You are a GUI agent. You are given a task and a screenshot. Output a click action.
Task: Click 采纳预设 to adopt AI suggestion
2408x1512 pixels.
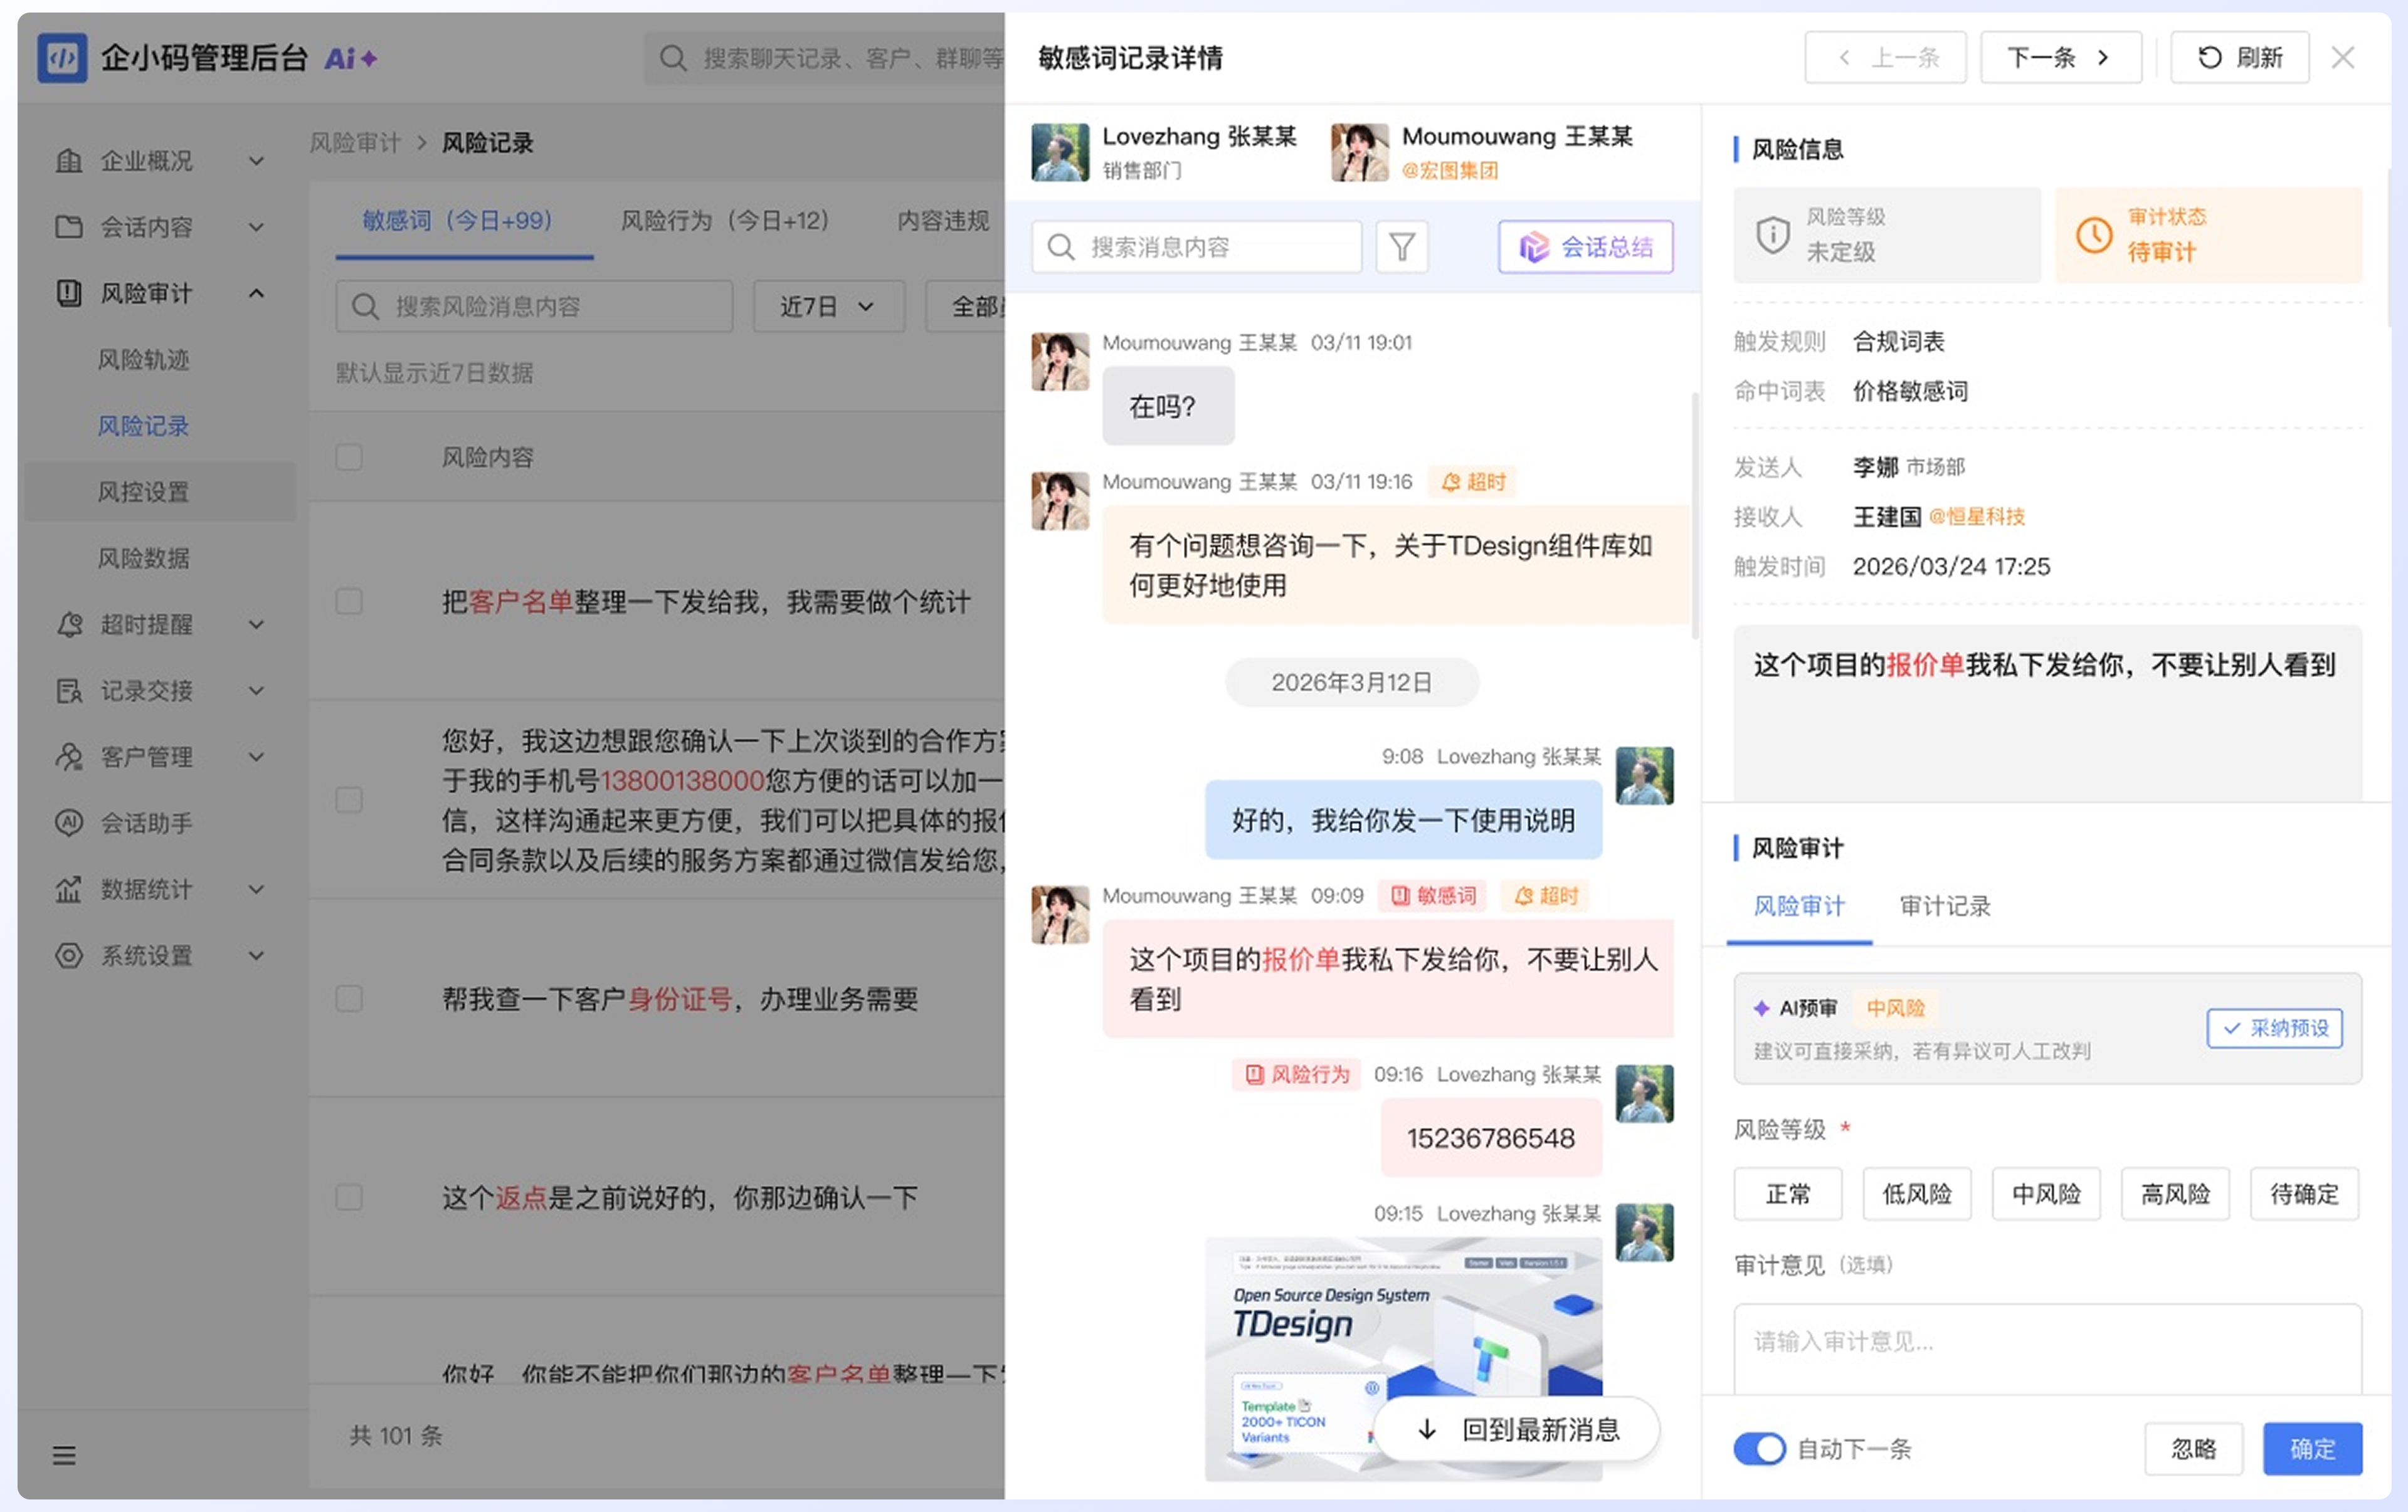tap(2275, 1027)
